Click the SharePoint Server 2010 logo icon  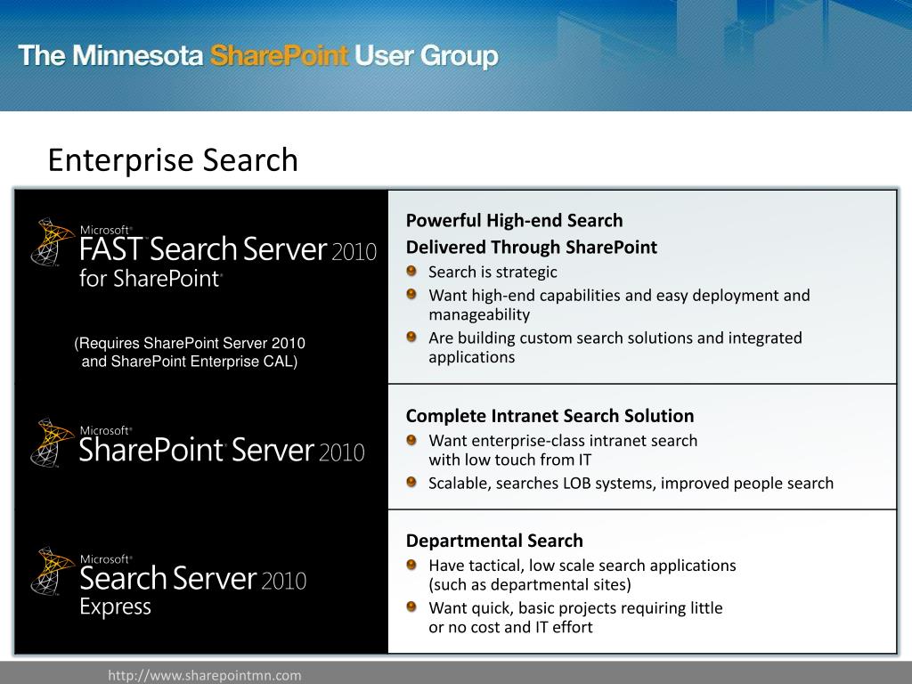click(53, 443)
